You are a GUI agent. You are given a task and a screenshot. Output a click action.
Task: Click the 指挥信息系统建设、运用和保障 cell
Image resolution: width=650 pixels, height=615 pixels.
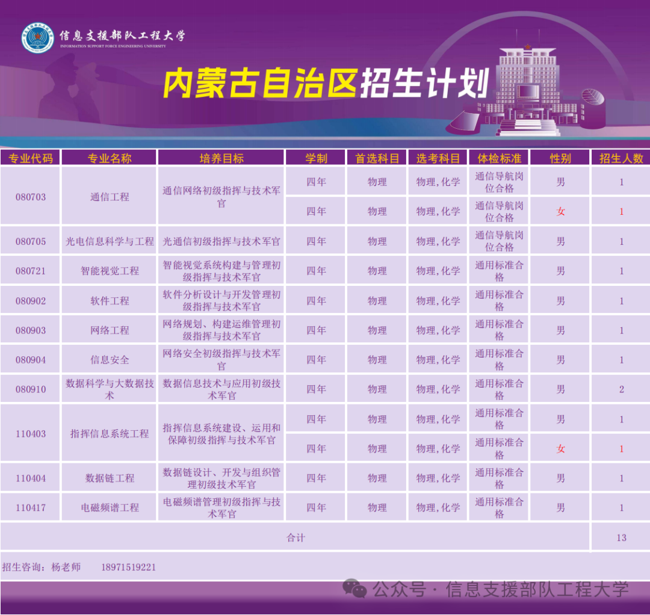[x=221, y=434]
